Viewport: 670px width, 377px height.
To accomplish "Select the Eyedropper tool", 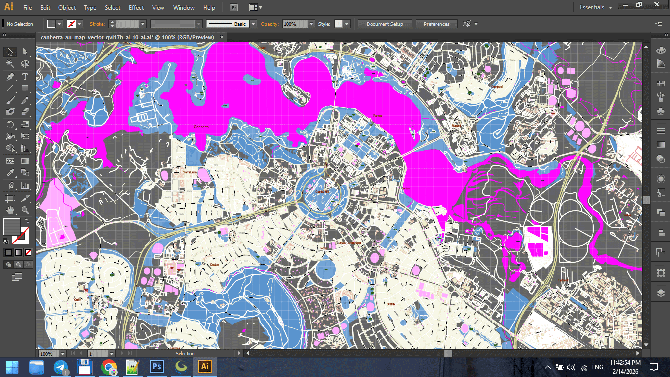I will pyautogui.click(x=10, y=173).
